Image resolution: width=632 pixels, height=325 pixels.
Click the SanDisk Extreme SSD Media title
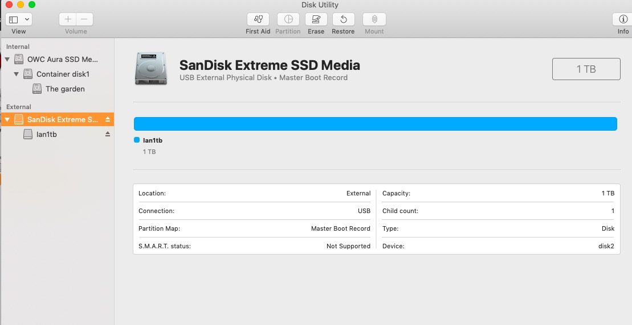(270, 65)
